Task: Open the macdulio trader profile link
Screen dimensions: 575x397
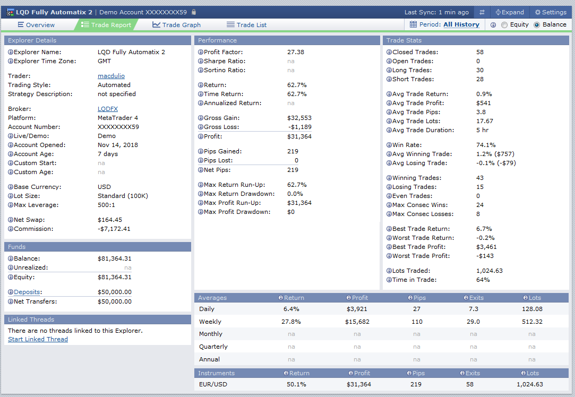Action: point(111,76)
